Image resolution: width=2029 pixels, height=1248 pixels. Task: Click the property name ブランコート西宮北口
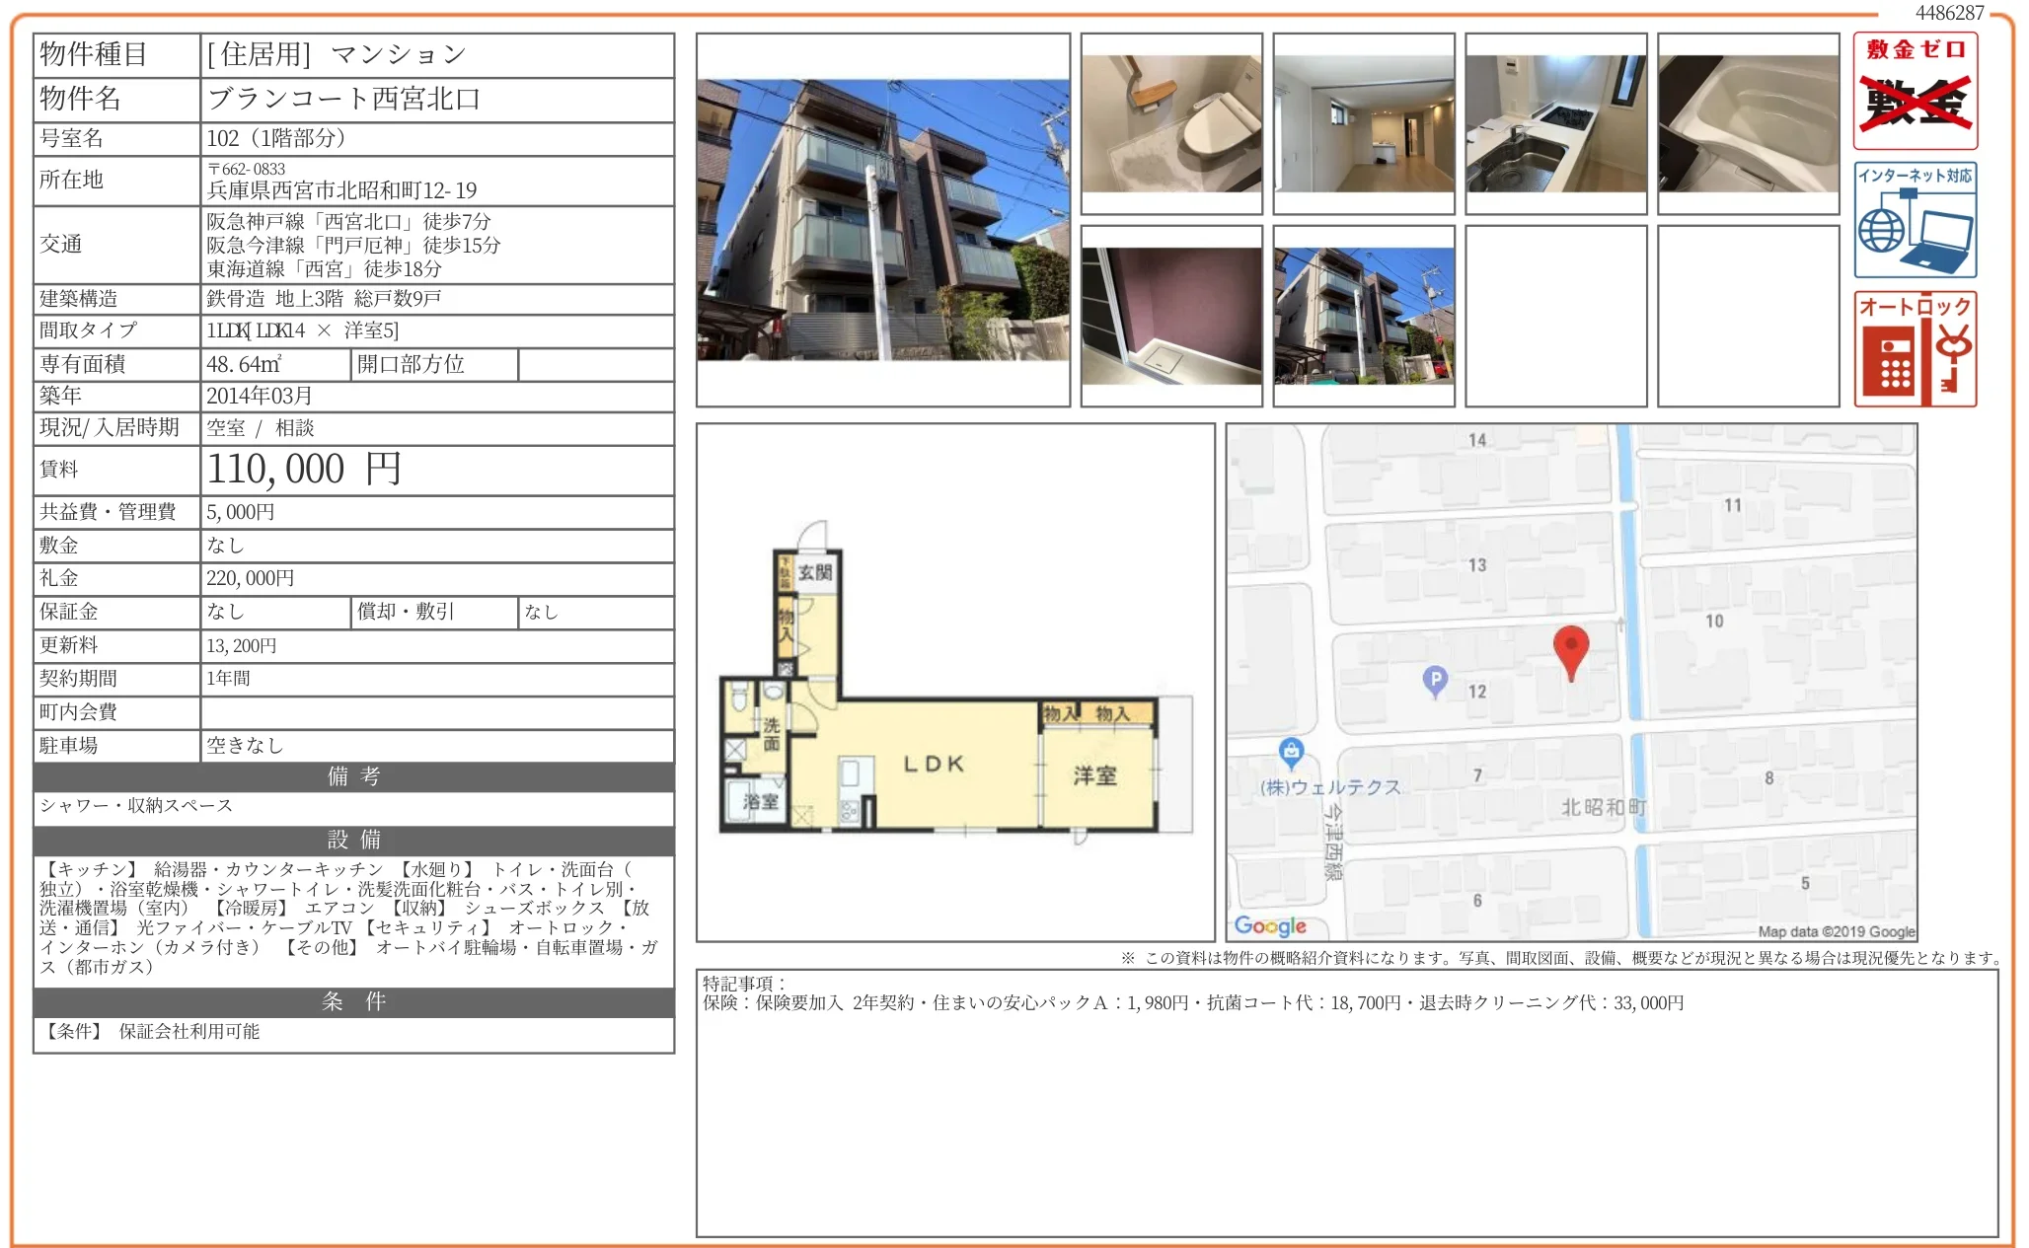pyautogui.click(x=343, y=99)
